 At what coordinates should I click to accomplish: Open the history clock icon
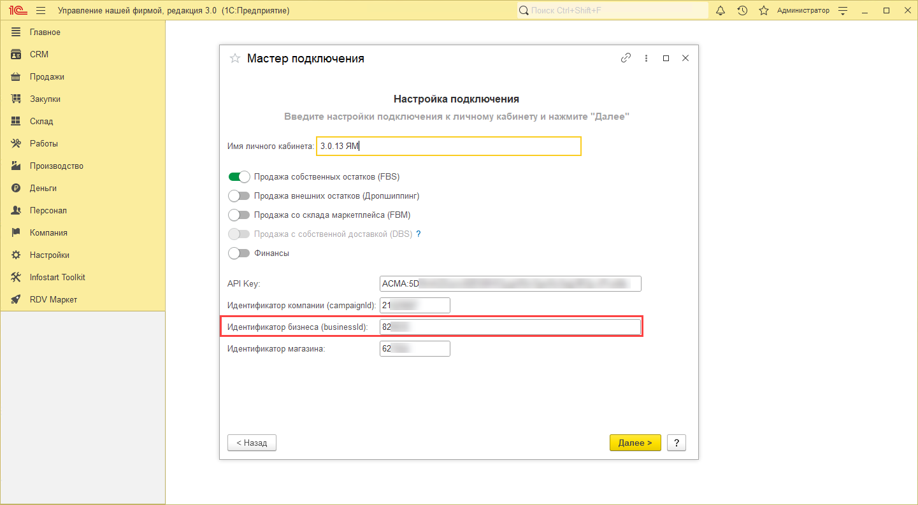[742, 11]
